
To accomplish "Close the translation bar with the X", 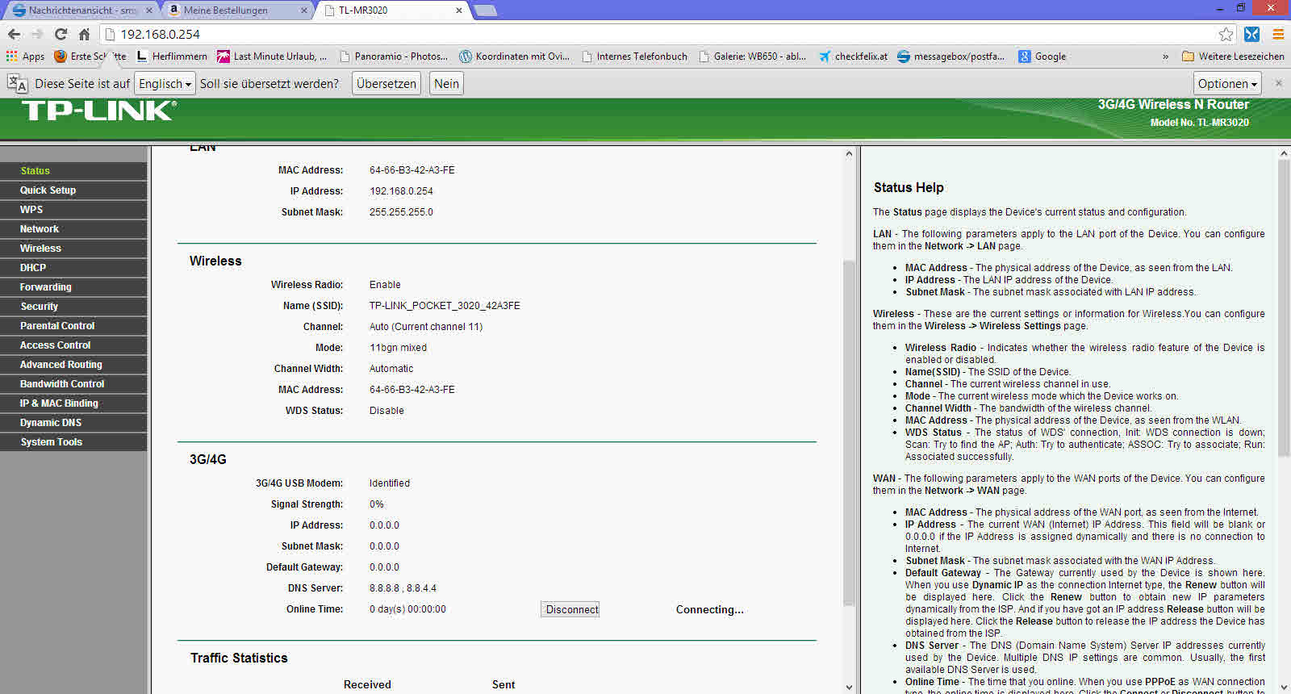I will click(x=1278, y=83).
